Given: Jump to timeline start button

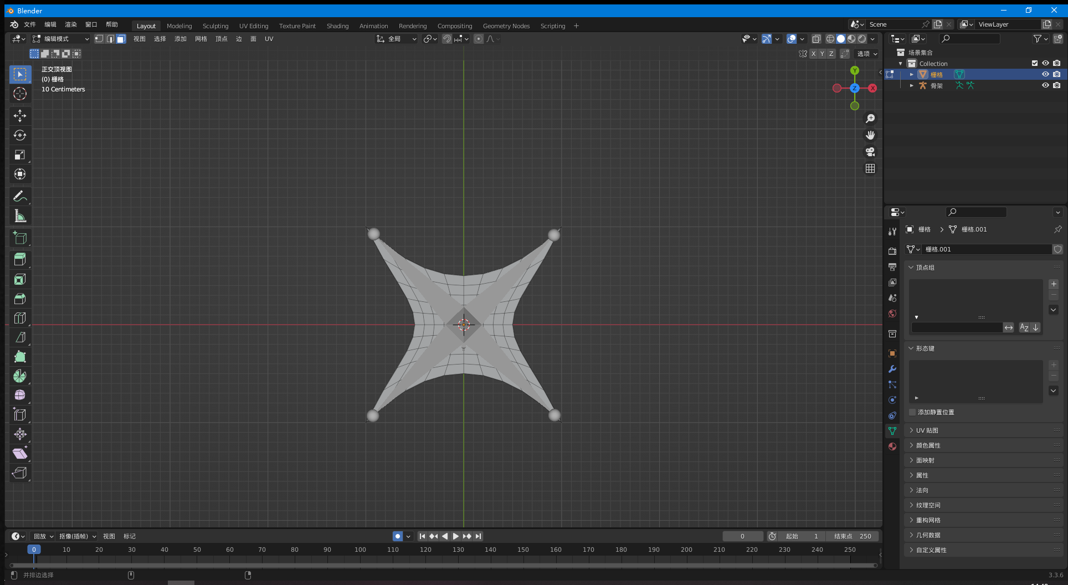Looking at the screenshot, I should [422, 536].
